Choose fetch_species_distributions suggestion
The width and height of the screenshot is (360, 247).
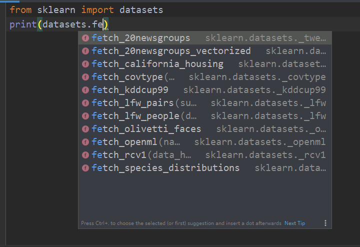205,168
